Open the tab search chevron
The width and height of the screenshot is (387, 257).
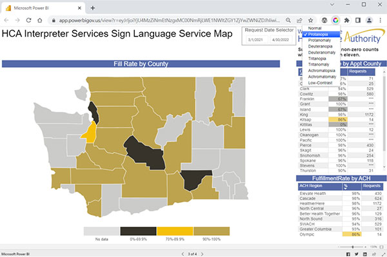(332, 5)
